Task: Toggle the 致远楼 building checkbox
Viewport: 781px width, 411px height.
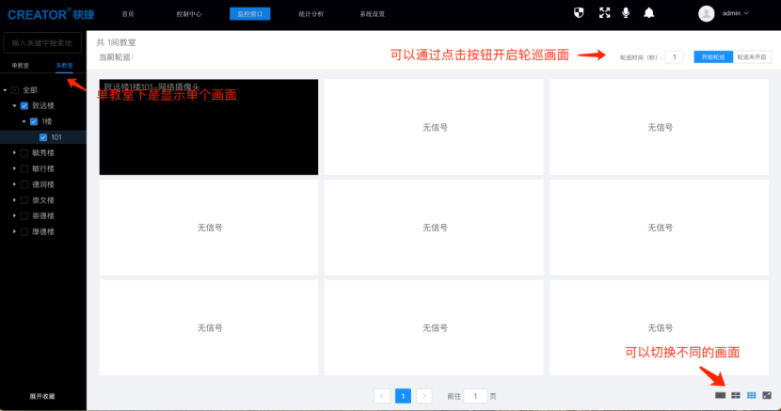Action: 24,106
